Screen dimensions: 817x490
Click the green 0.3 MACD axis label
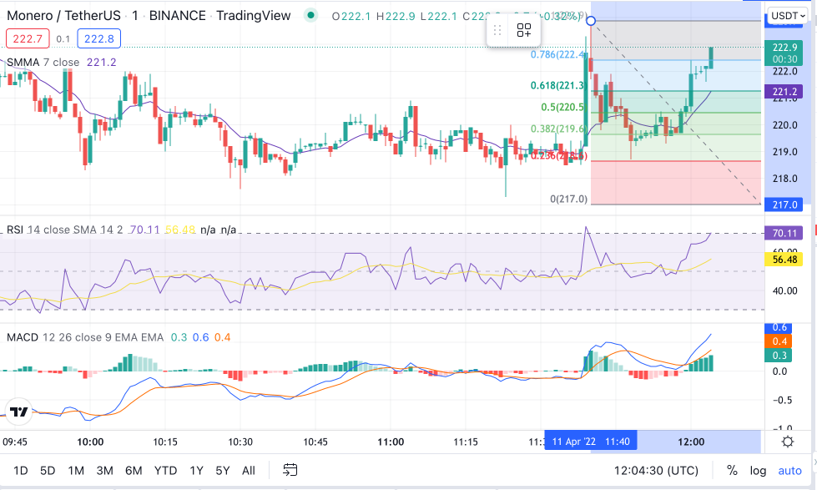[779, 356]
